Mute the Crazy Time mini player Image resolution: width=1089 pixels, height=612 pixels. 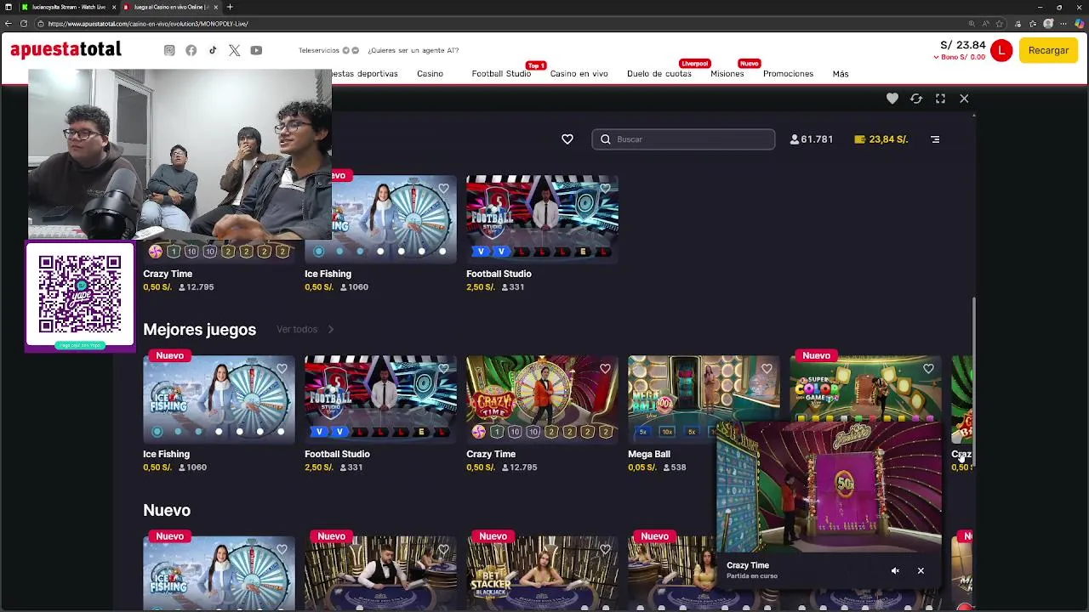(x=895, y=571)
